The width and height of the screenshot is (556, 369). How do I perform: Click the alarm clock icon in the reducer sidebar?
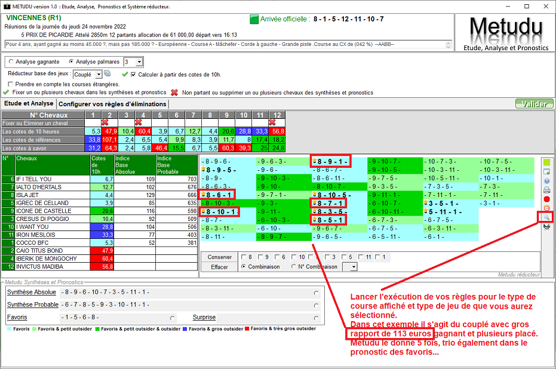point(546,208)
